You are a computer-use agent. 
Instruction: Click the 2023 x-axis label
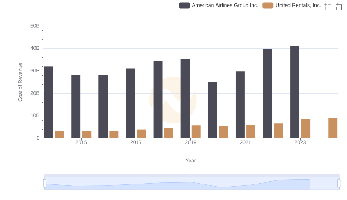coord(300,142)
